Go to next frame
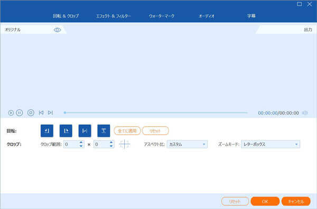317x209 pixels. 50,112
